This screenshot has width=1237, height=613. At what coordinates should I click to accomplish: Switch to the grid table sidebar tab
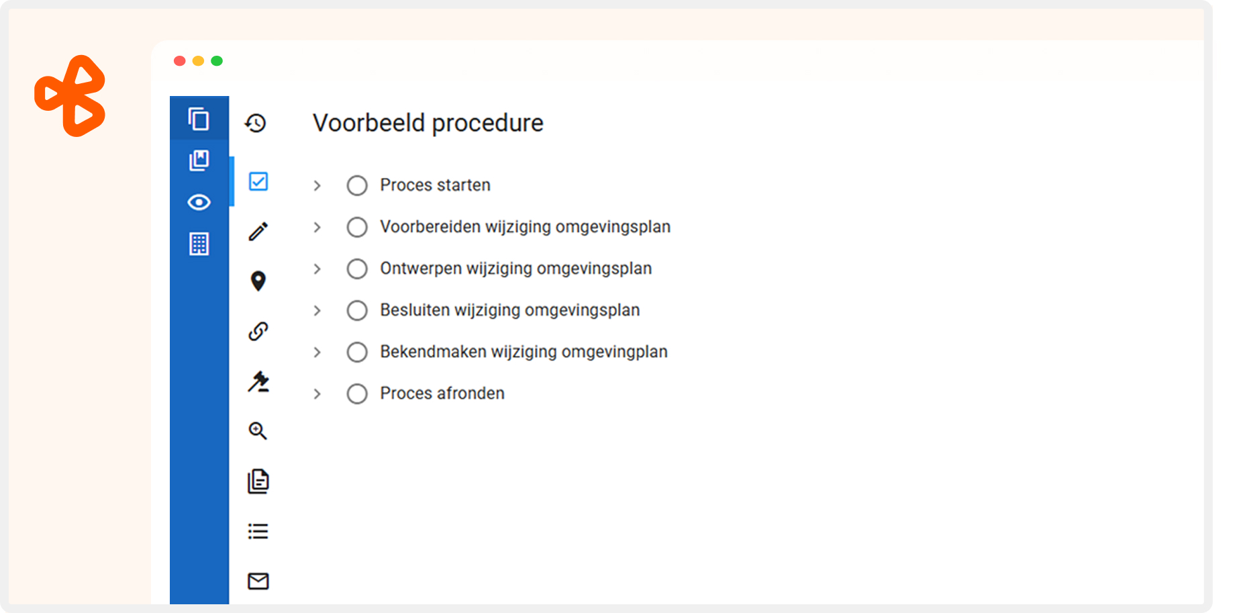199,244
